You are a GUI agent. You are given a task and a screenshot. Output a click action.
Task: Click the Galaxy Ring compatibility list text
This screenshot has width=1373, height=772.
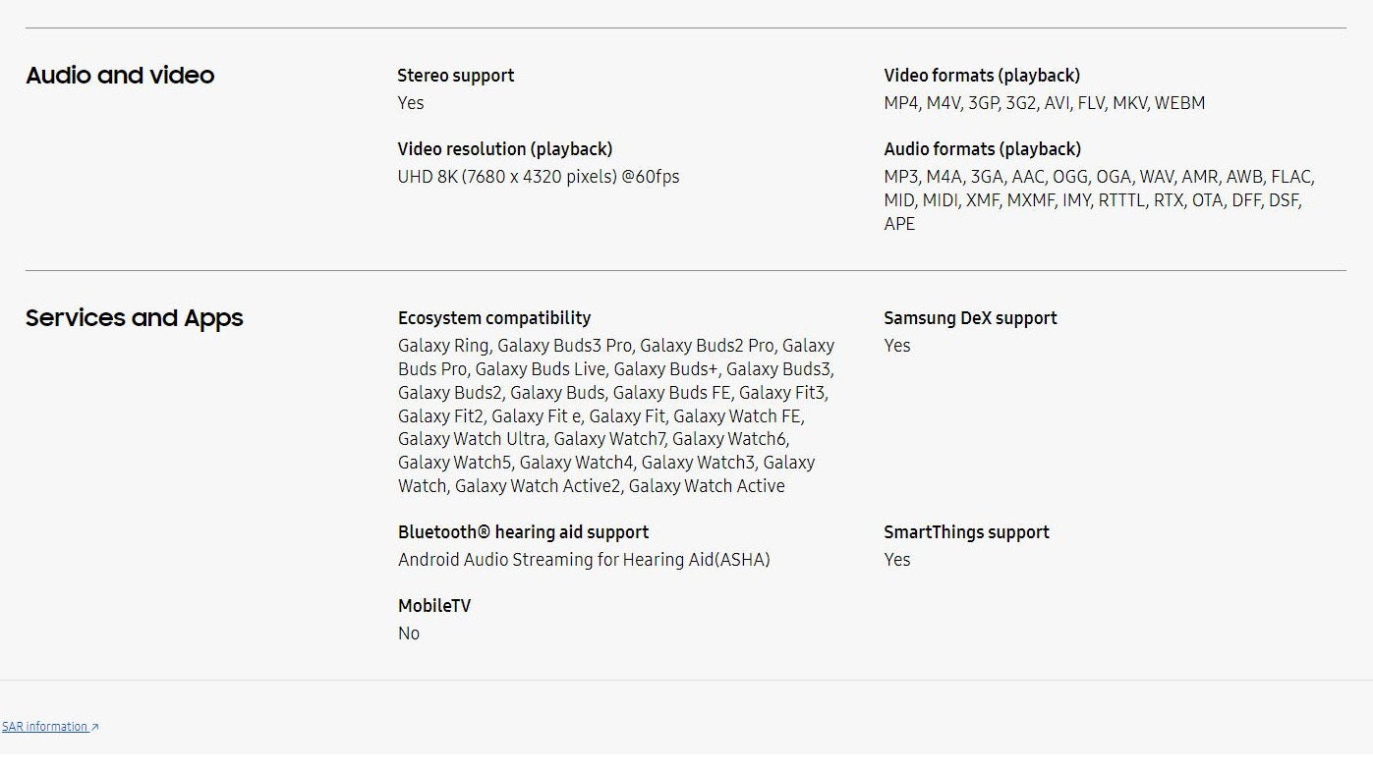[x=616, y=415]
